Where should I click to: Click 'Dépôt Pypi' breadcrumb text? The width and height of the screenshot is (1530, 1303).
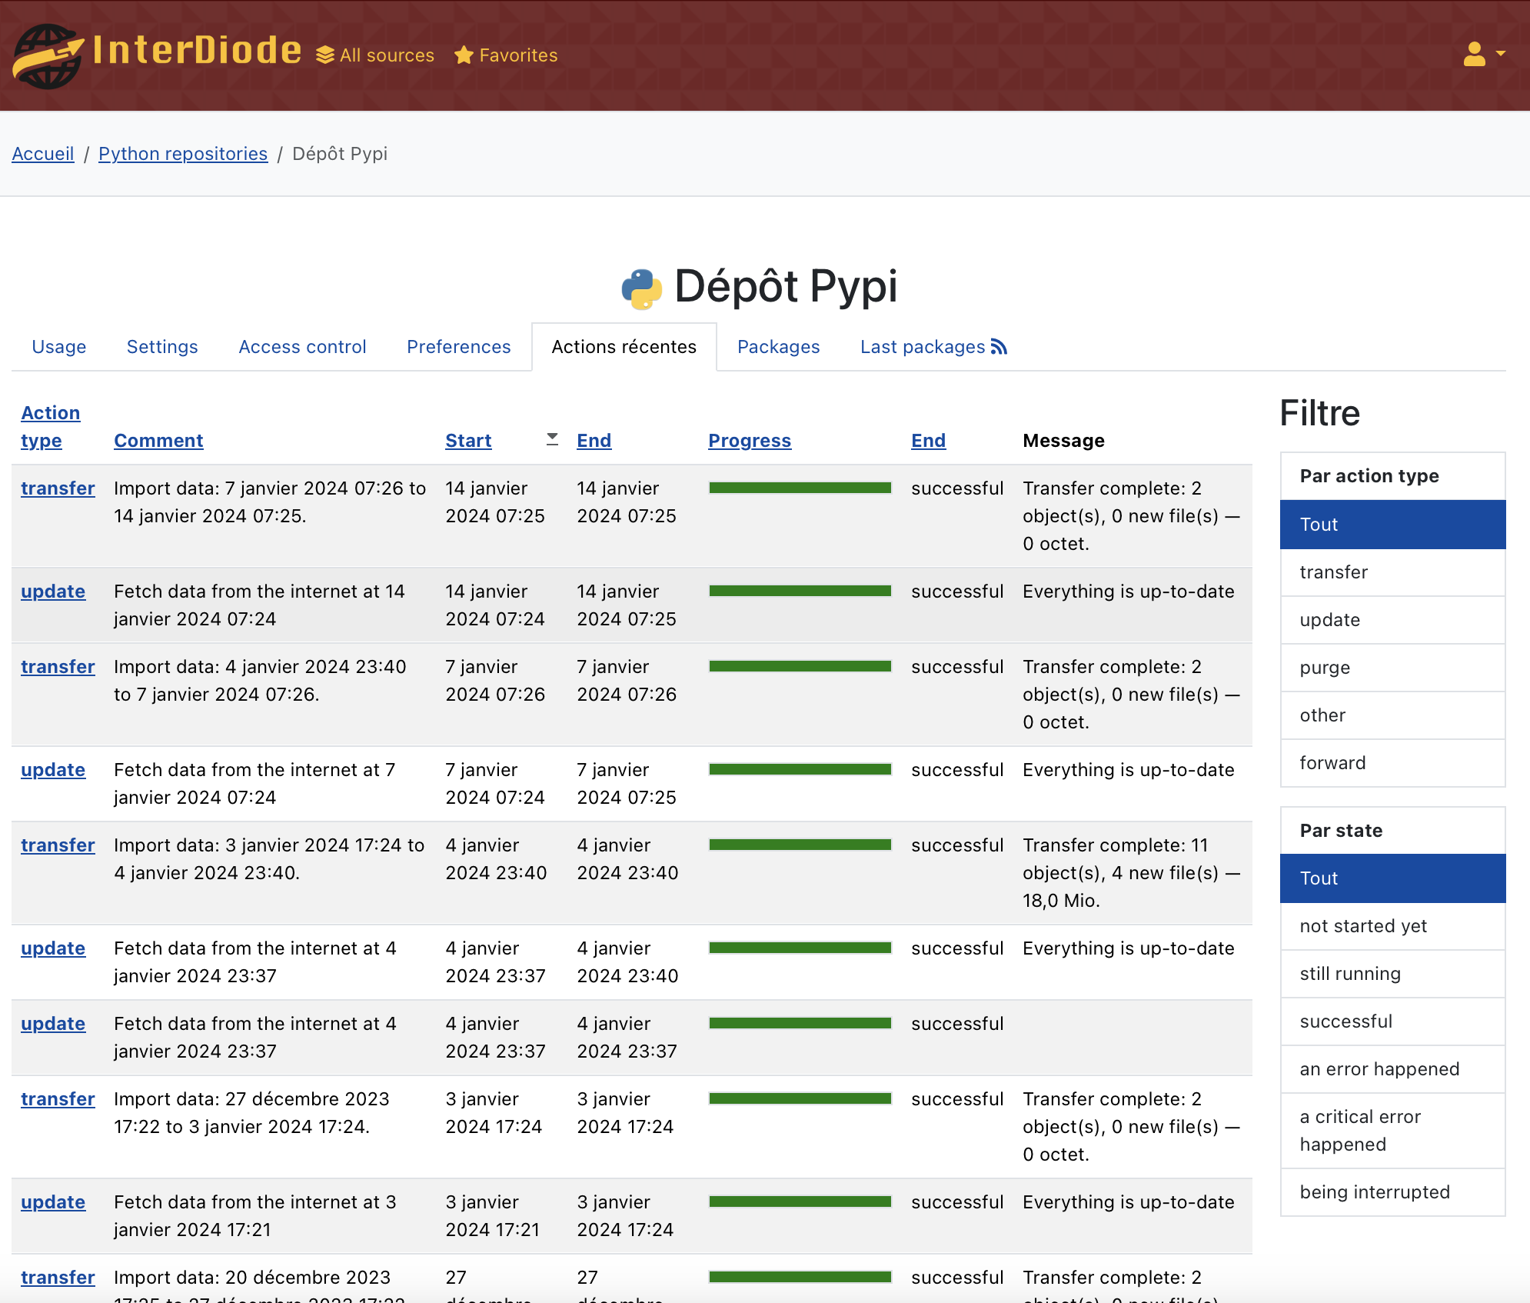pyautogui.click(x=340, y=154)
